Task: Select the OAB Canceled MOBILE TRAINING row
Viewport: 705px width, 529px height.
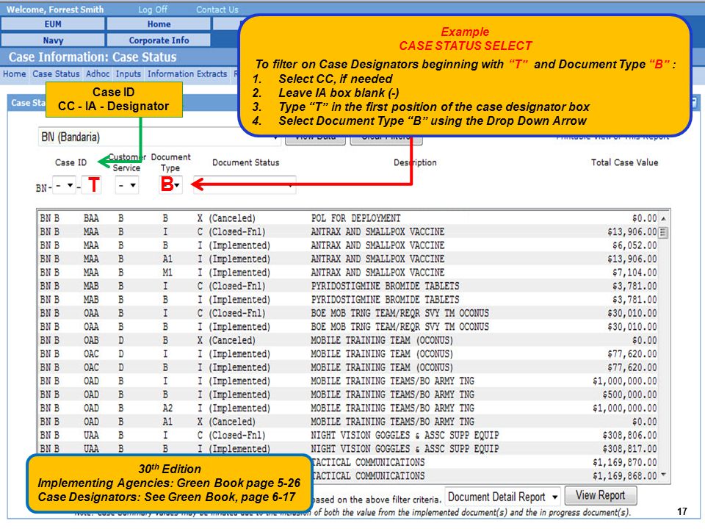Action: pos(348,340)
